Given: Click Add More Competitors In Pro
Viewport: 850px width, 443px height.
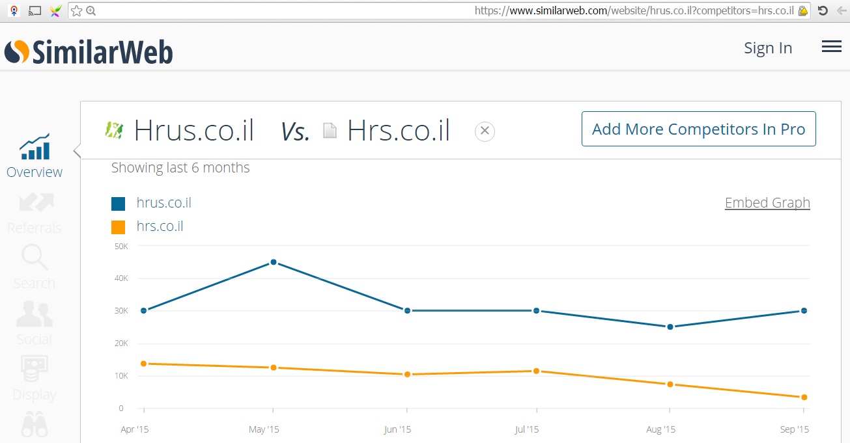Looking at the screenshot, I should (698, 129).
